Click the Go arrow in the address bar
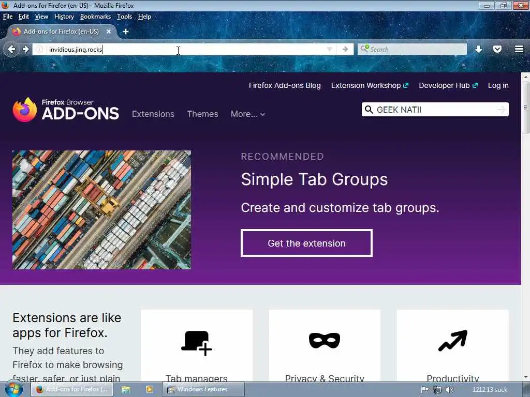Viewport: 530px width, 397px height. [x=345, y=49]
